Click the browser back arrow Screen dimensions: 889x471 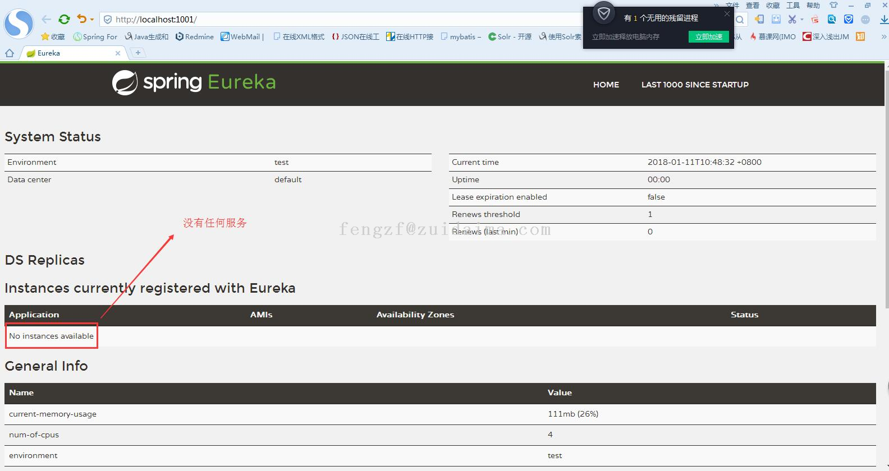tap(47, 19)
